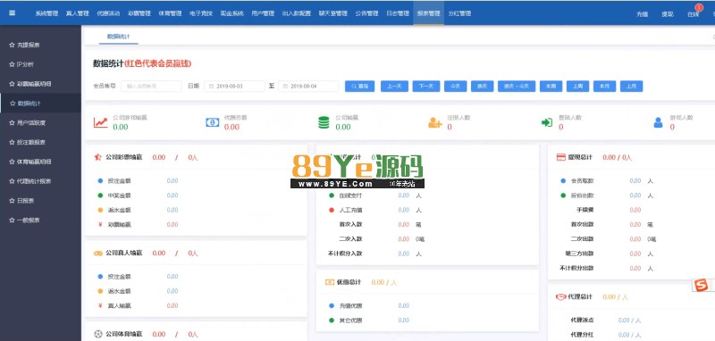
Task: Switch to the 数据统计 tab
Action: pyautogui.click(x=119, y=36)
